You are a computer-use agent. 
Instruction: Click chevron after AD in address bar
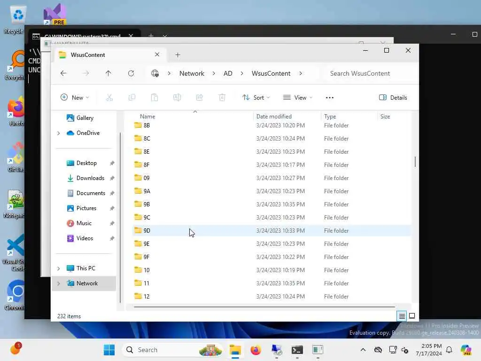point(242,74)
